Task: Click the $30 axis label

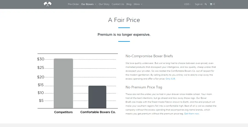Action: tap(41, 59)
